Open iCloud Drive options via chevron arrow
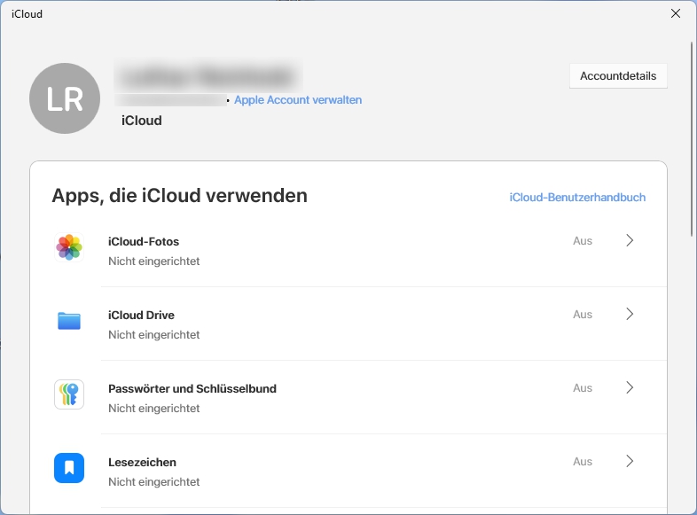 tap(630, 314)
